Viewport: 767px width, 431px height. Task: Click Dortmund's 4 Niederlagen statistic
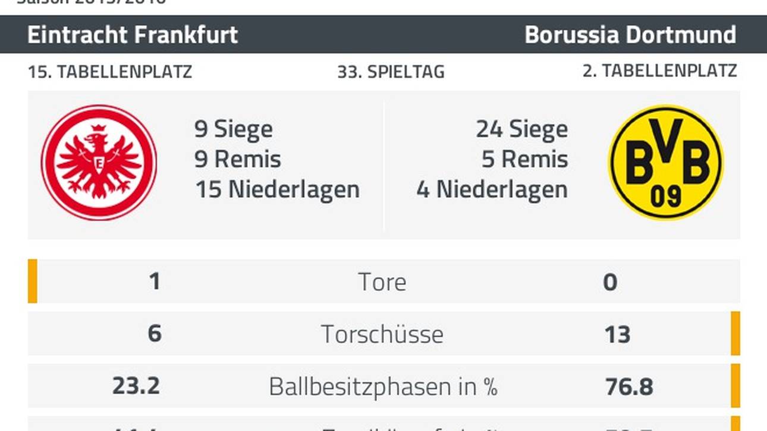492,189
